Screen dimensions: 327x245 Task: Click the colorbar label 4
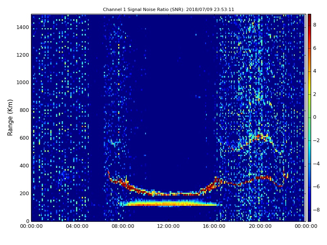coord(315,71)
